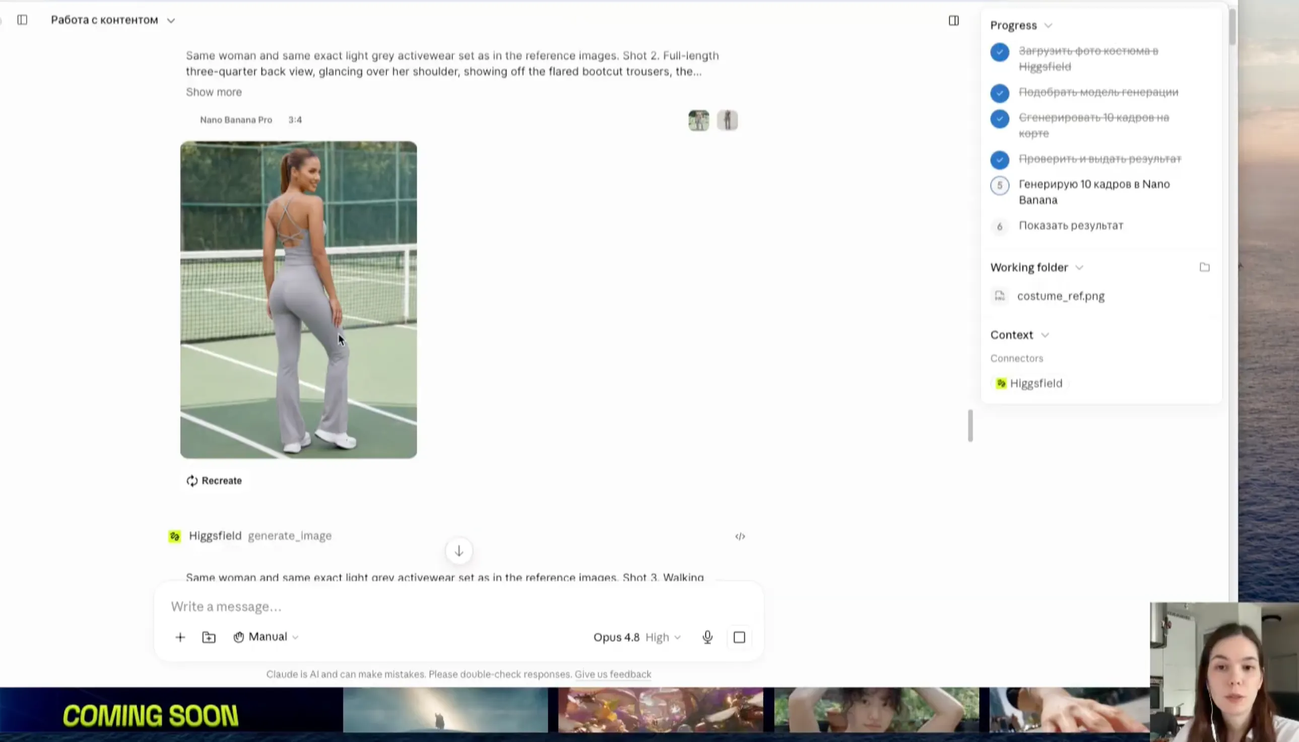Open the Manual mode dropdown
Image resolution: width=1299 pixels, height=742 pixels.
pyautogui.click(x=266, y=637)
